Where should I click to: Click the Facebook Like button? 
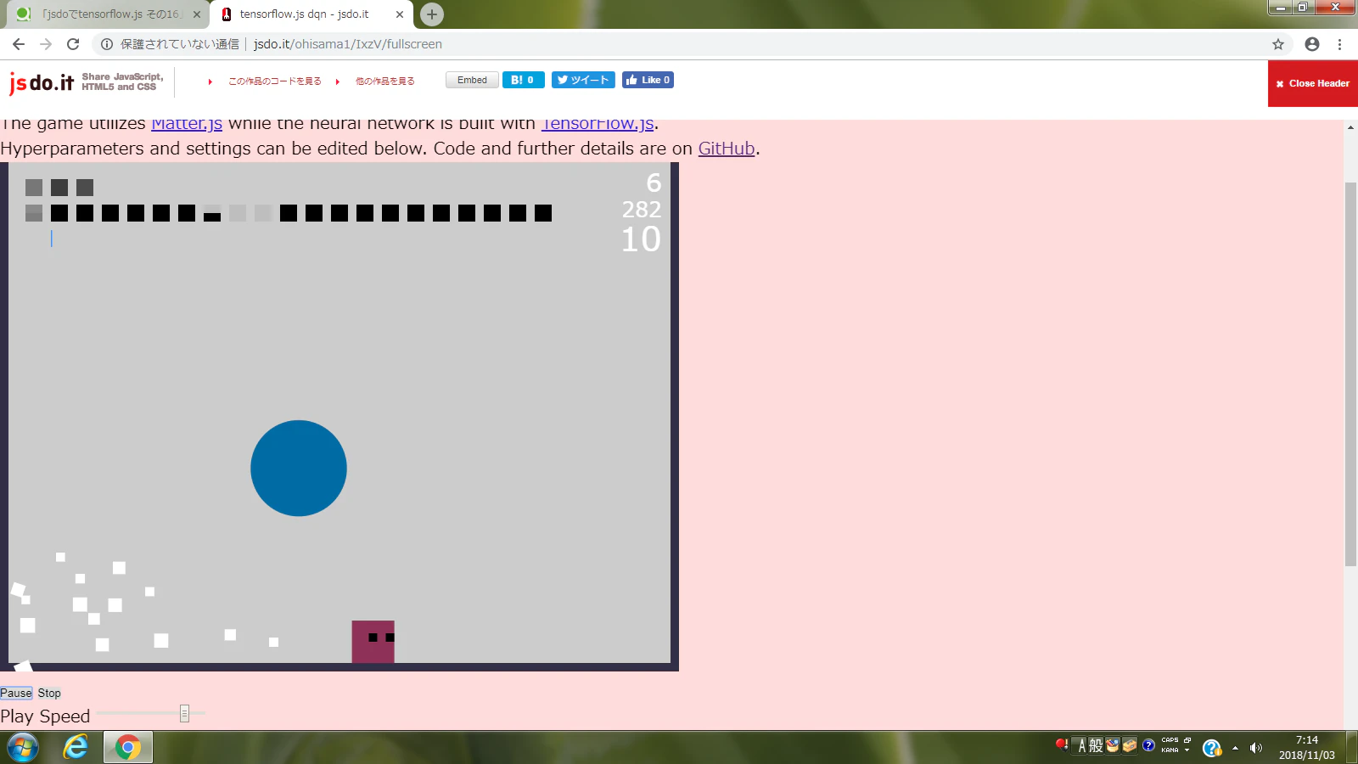[648, 80]
